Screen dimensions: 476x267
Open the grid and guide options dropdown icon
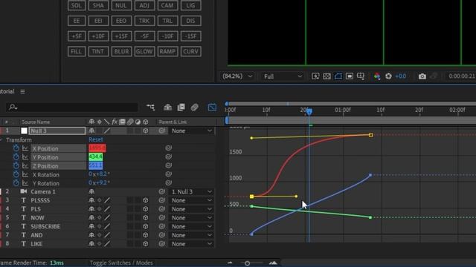tap(361, 76)
